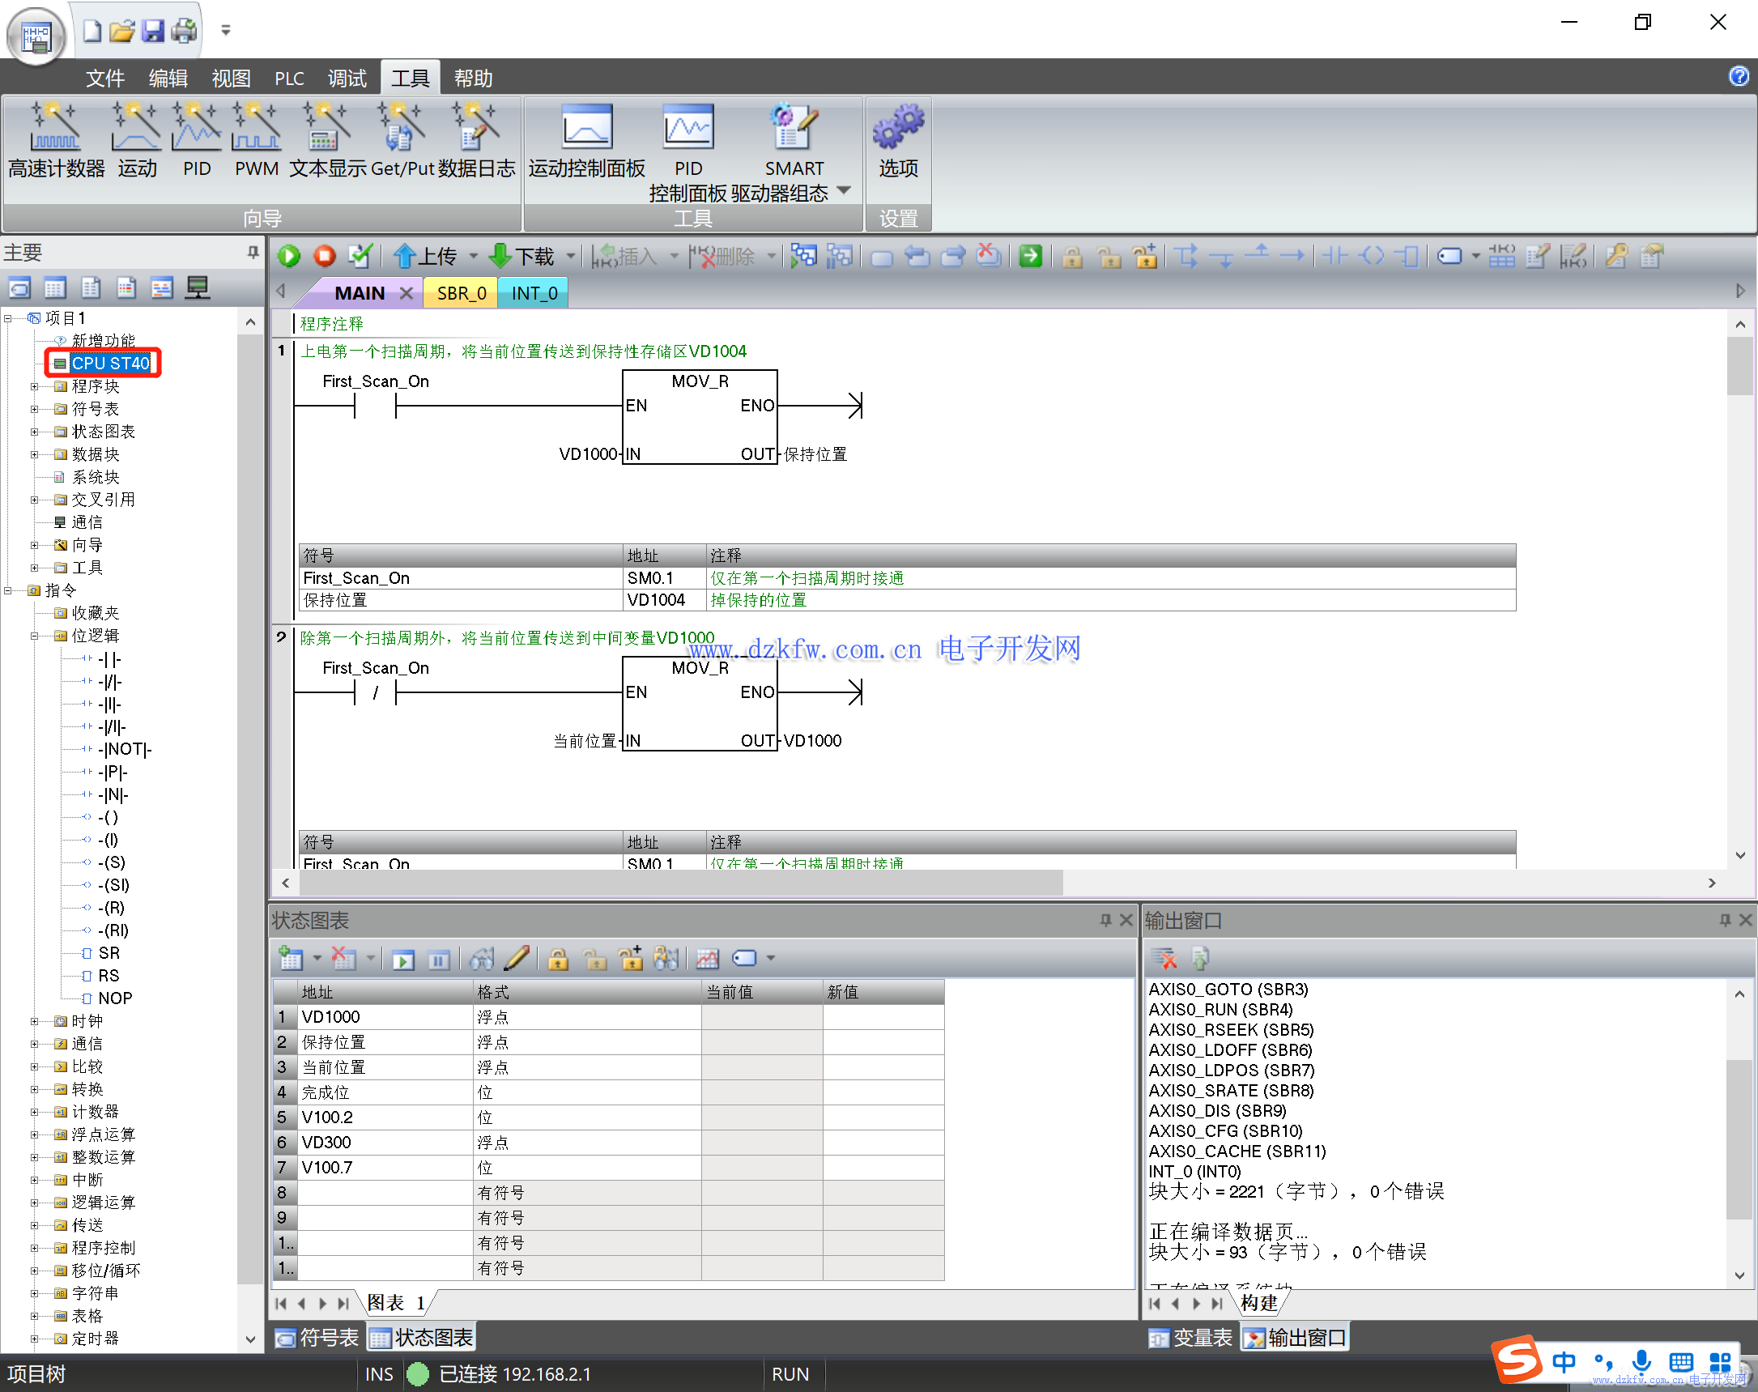Image resolution: width=1758 pixels, height=1392 pixels.
Task: Expand the 程序块 tree node
Action: coord(34,386)
